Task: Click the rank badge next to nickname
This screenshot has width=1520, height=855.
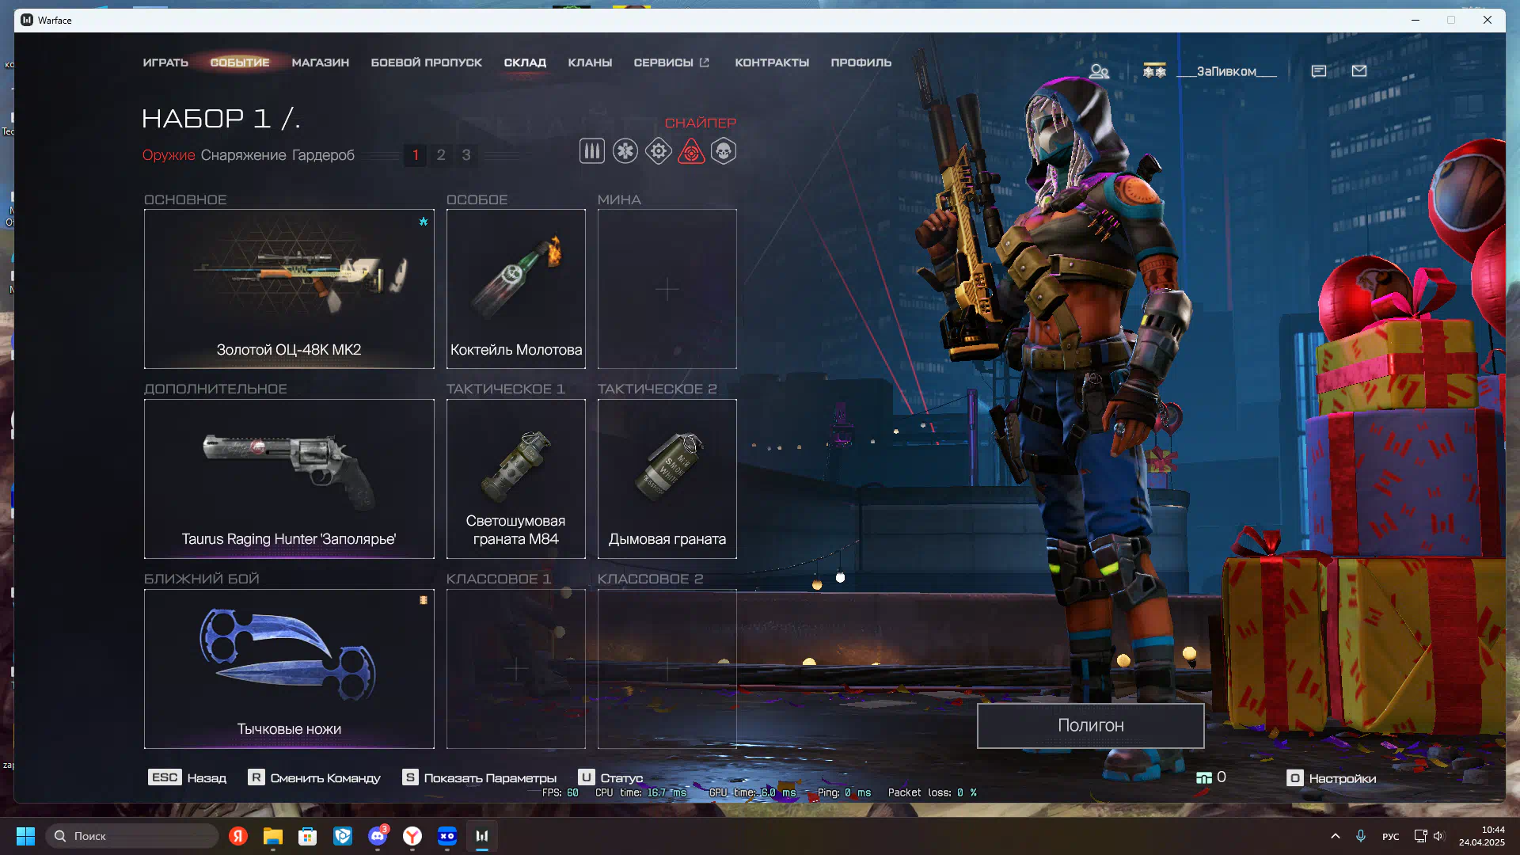Action: coord(1154,70)
